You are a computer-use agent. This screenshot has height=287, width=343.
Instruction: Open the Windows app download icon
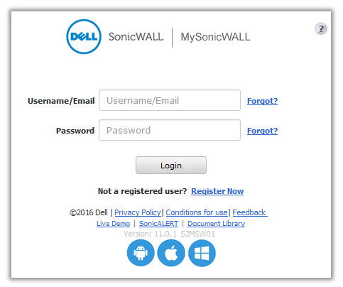[202, 253]
